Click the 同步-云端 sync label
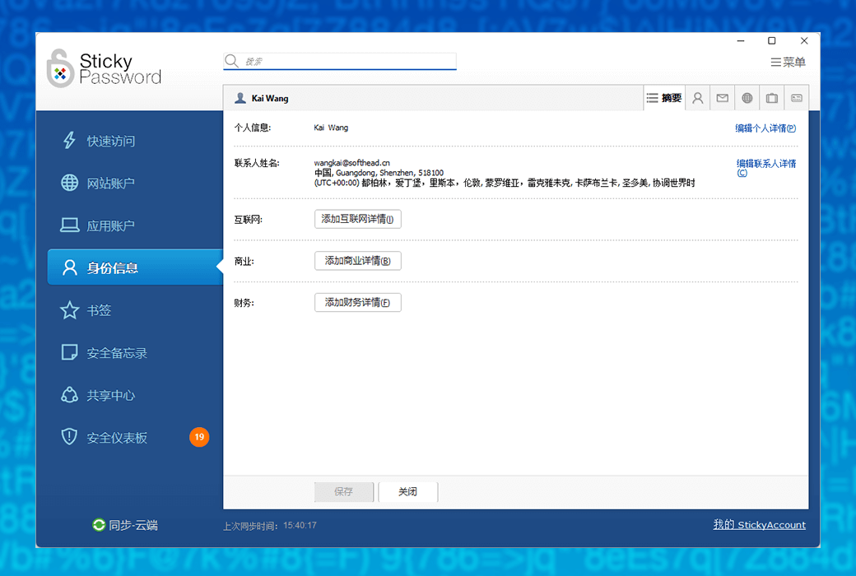 (133, 525)
